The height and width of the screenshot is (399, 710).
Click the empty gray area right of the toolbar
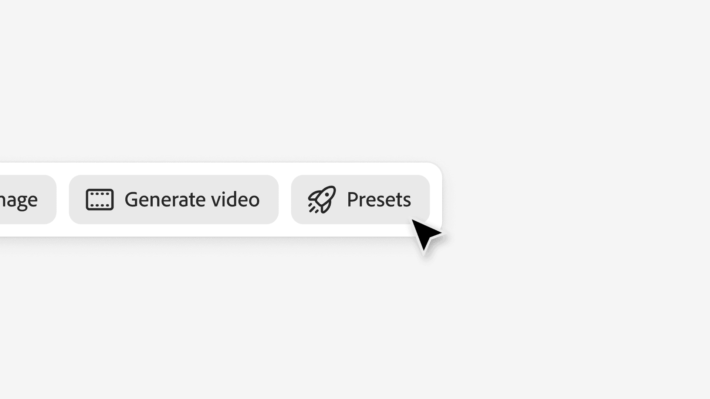[x=577, y=199]
